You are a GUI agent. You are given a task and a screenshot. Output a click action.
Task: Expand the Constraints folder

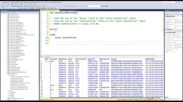click(x=8, y=92)
